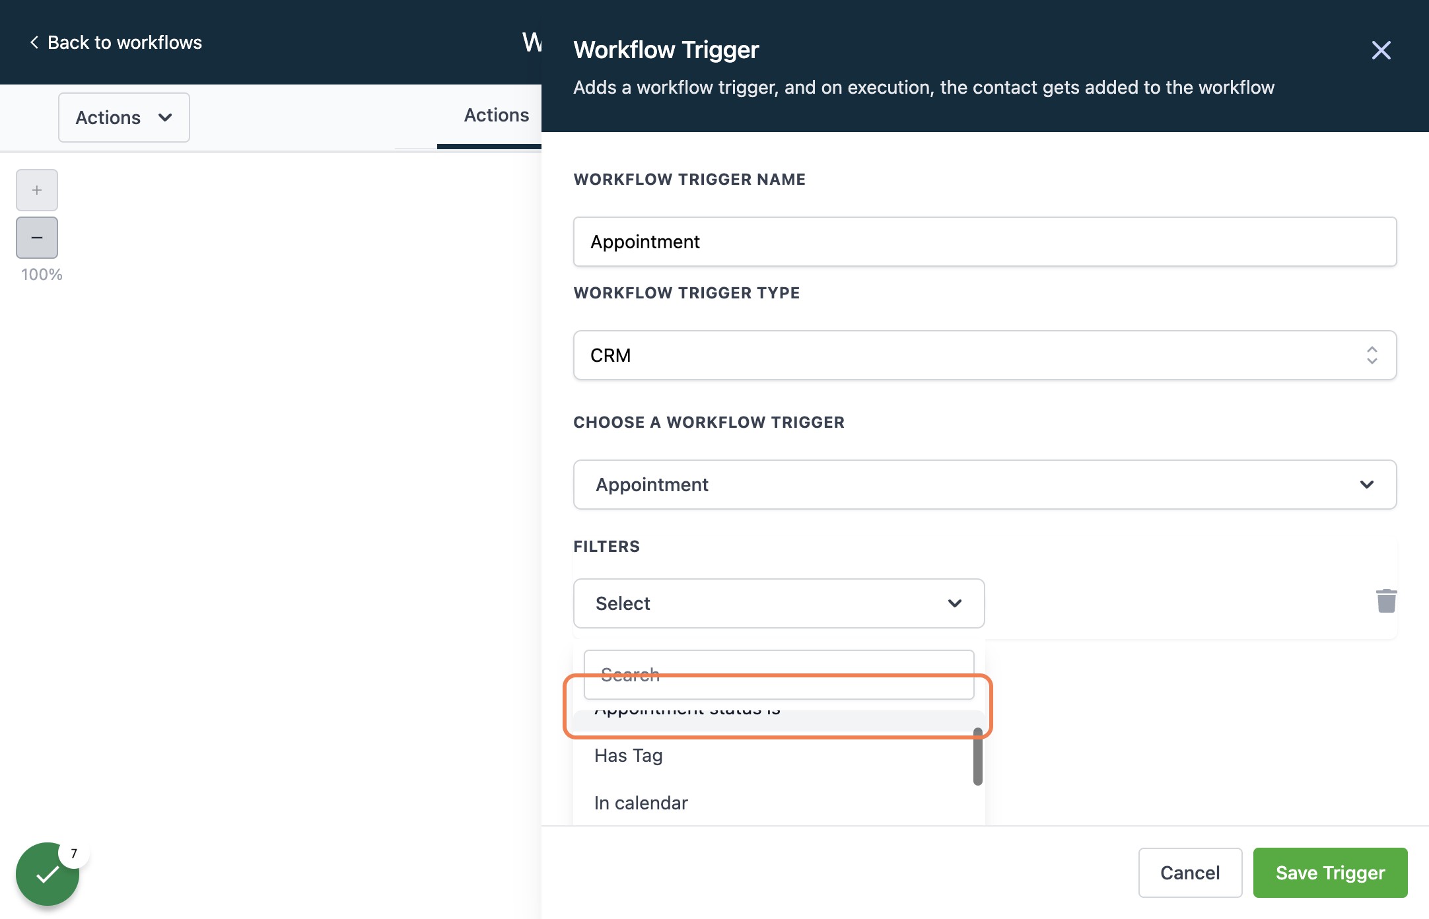Switch to the Actions tab
The image size is (1429, 919).
tap(496, 116)
